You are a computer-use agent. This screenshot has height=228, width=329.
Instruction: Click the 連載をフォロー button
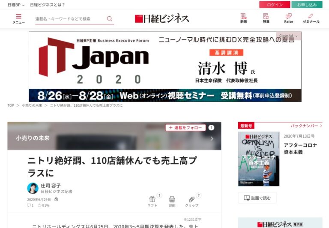point(185,127)
